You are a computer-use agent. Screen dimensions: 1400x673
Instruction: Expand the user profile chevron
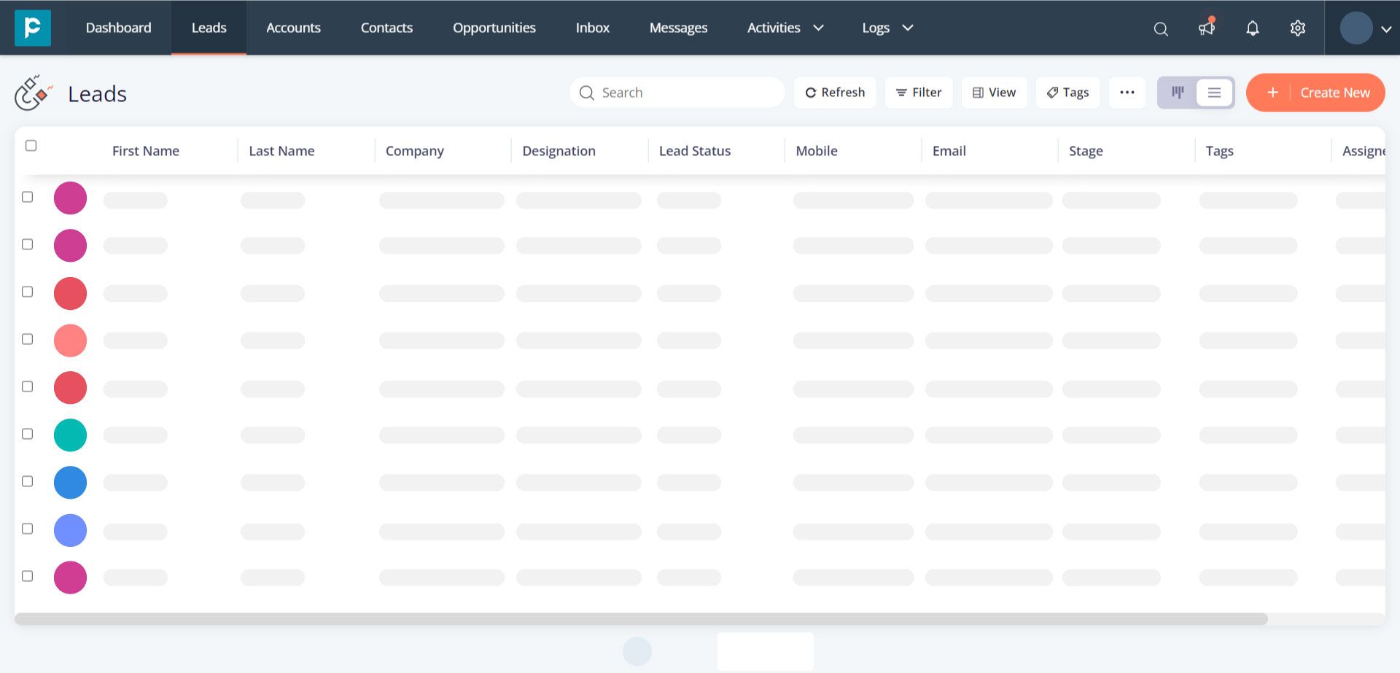pyautogui.click(x=1386, y=29)
